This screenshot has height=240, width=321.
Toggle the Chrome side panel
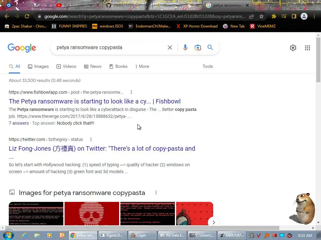[294, 16]
